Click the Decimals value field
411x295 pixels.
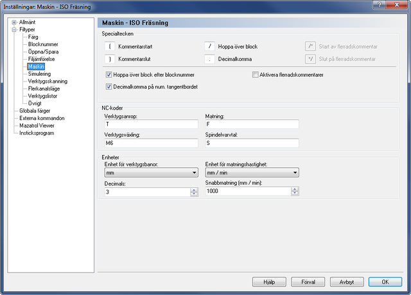[147, 192]
